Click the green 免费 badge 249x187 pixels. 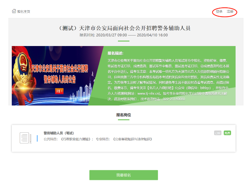pyautogui.click(x=227, y=133)
